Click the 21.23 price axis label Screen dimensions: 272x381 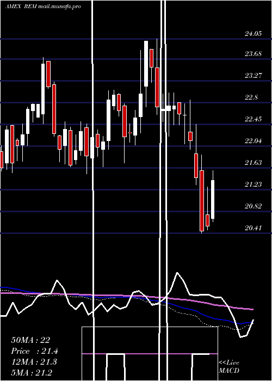254,185
